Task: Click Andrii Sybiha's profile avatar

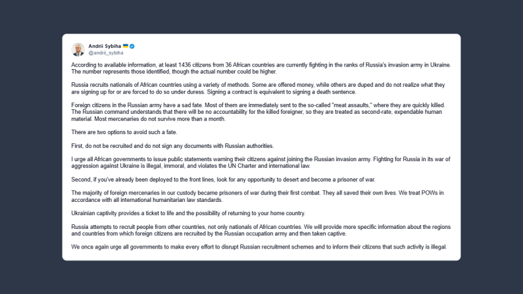Action: 78,49
